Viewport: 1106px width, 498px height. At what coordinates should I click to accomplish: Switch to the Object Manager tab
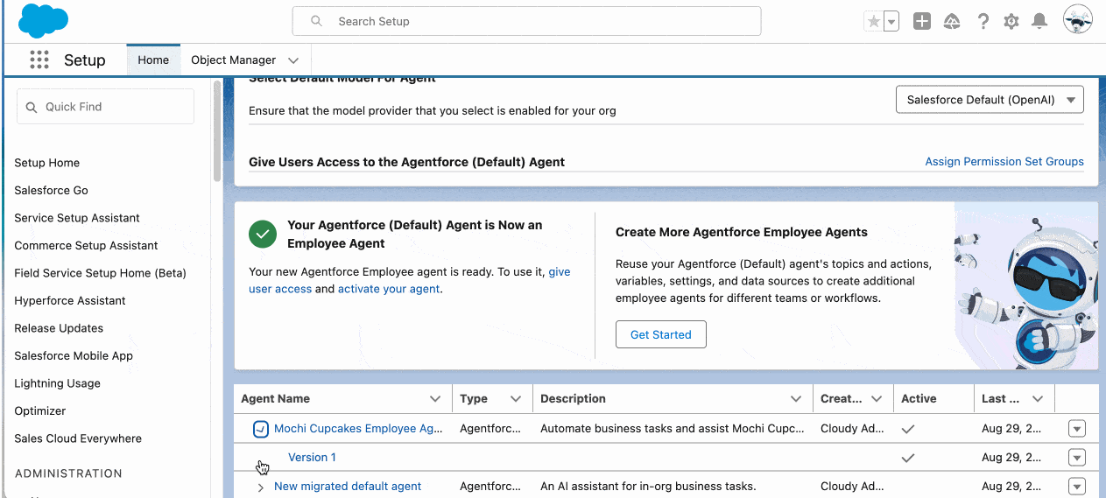(233, 60)
